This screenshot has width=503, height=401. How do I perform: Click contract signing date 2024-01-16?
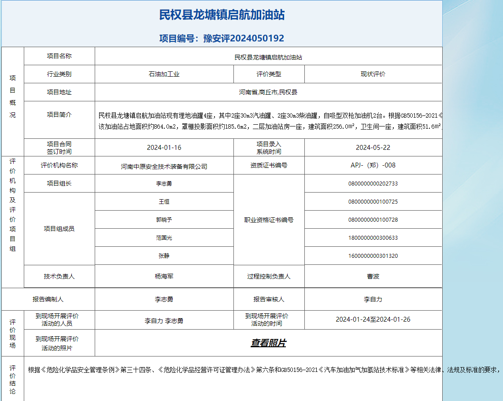(x=164, y=147)
